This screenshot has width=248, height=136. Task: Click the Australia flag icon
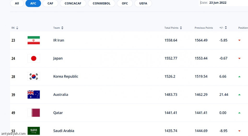34,94
